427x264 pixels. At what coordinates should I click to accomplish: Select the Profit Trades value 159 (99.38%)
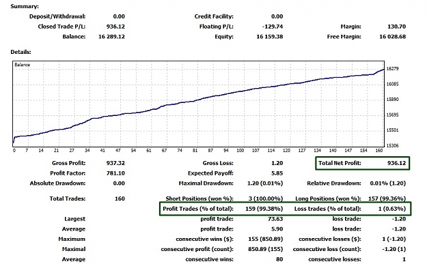(264, 209)
